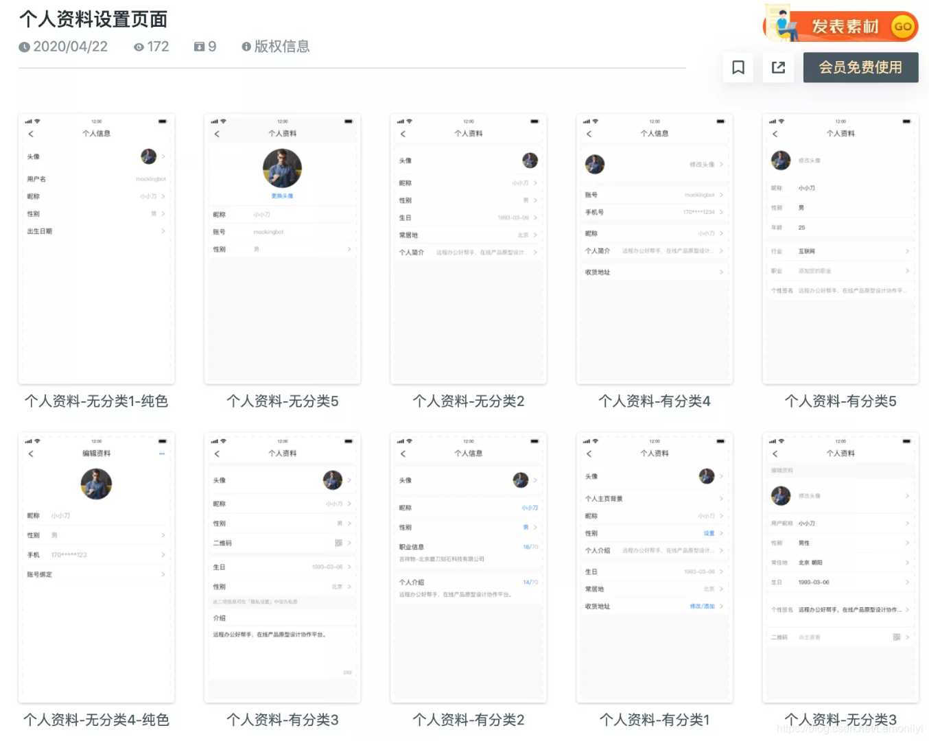The height and width of the screenshot is (741, 929).
Task: Click the three-dot menu icon in 编辑资料 screen
Action: [163, 454]
